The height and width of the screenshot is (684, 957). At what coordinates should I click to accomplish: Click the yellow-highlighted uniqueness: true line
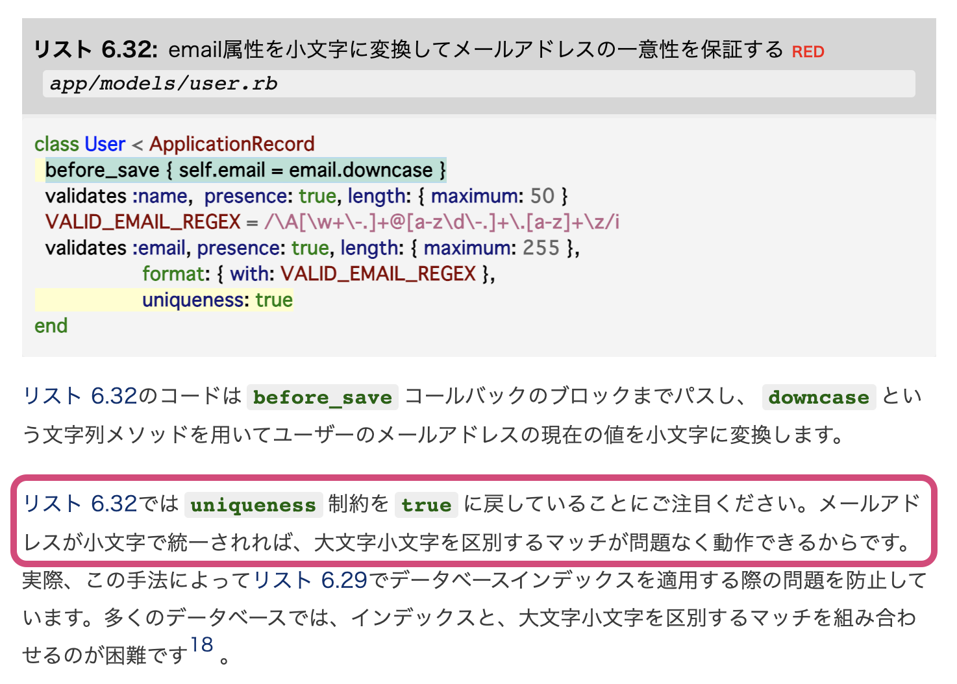(x=216, y=300)
